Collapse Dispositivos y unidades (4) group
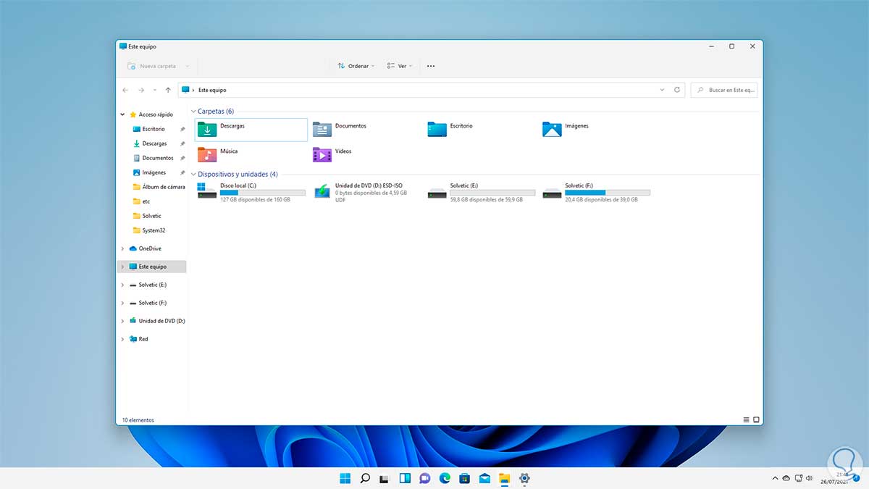The image size is (869, 489). coord(193,175)
